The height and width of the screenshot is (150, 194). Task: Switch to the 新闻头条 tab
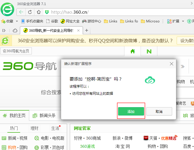point(44,115)
